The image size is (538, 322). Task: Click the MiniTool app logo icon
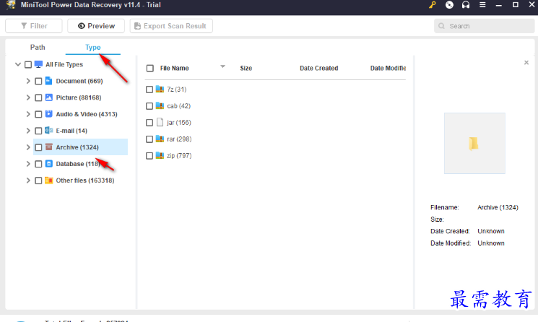pos(11,4)
